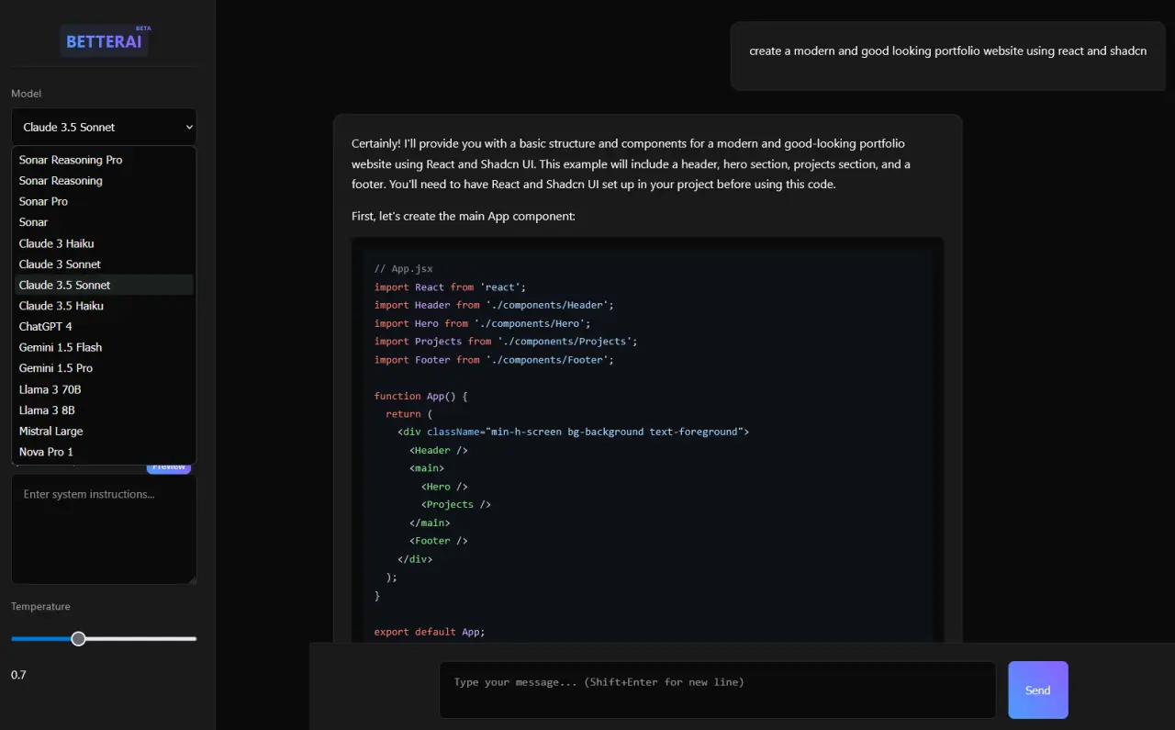Viewport: 1175px width, 730px height.
Task: Click the 'export default App;' code line
Action: pyautogui.click(x=429, y=632)
